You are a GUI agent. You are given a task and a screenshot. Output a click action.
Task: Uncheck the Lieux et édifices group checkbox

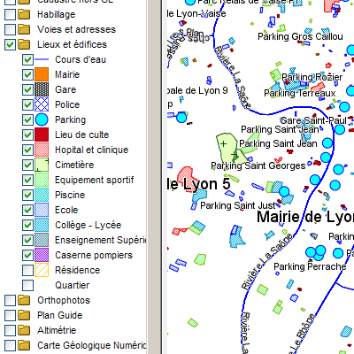pyautogui.click(x=11, y=44)
